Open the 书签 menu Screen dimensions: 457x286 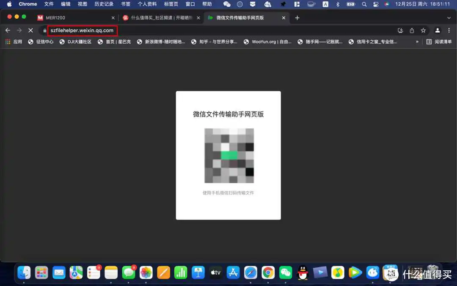[126, 4]
